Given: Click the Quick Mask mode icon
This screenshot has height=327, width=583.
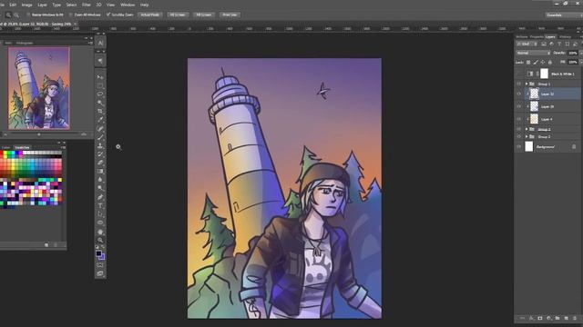Looking at the screenshot, I should pyautogui.click(x=100, y=265).
